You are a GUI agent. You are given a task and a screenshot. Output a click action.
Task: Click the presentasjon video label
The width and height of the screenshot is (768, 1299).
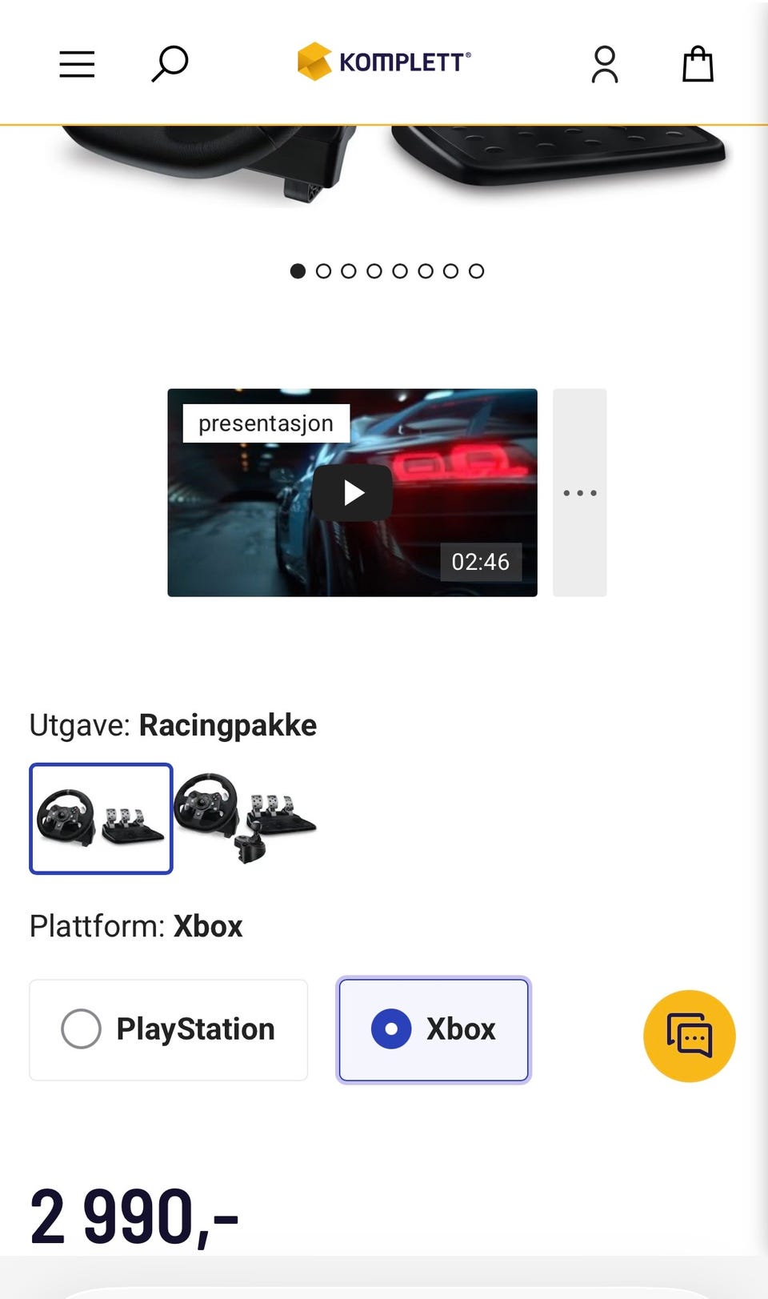[266, 423]
